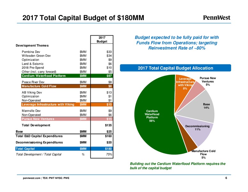Click the '2017 Total Capital Budget Allocation' banner
Screen dimensions: 248x192
click(x=175, y=68)
